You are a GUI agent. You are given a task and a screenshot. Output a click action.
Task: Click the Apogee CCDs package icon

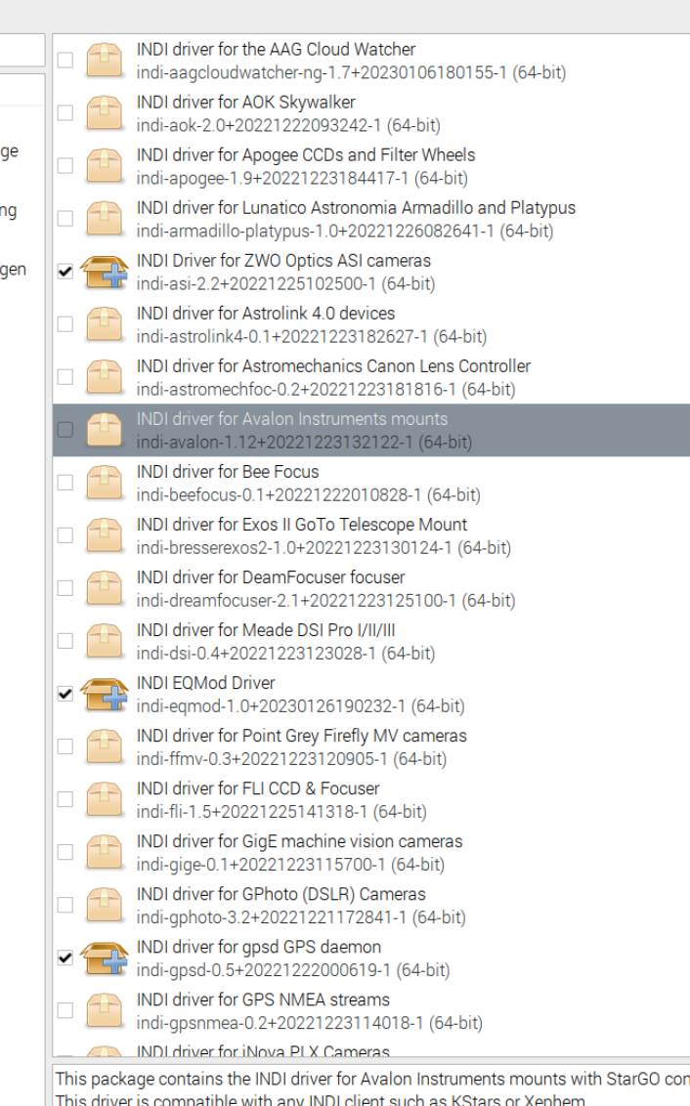[105, 166]
